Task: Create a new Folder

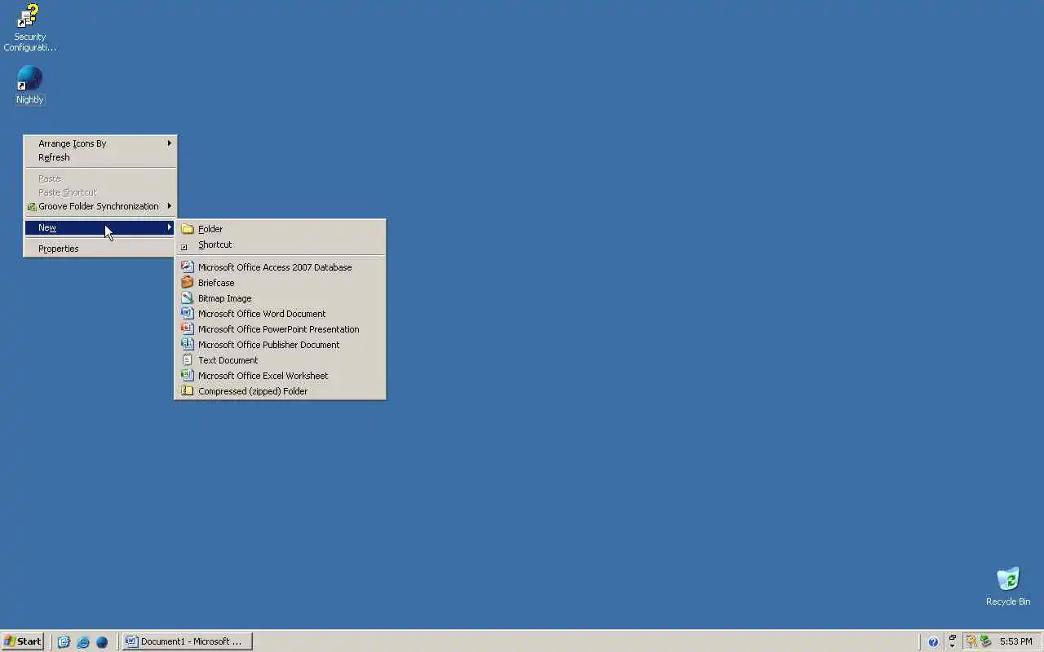Action: click(x=280, y=229)
